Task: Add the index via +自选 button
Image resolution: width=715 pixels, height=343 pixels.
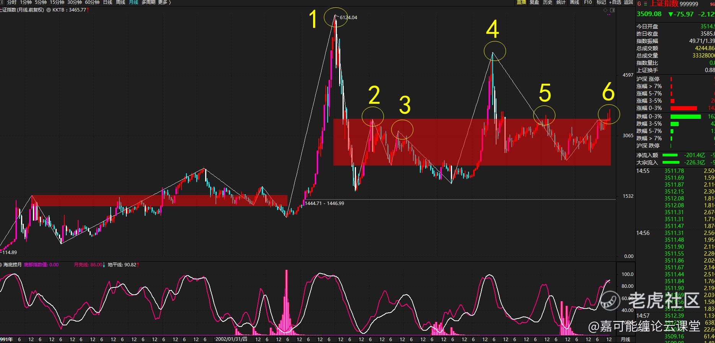Action: coord(615,2)
